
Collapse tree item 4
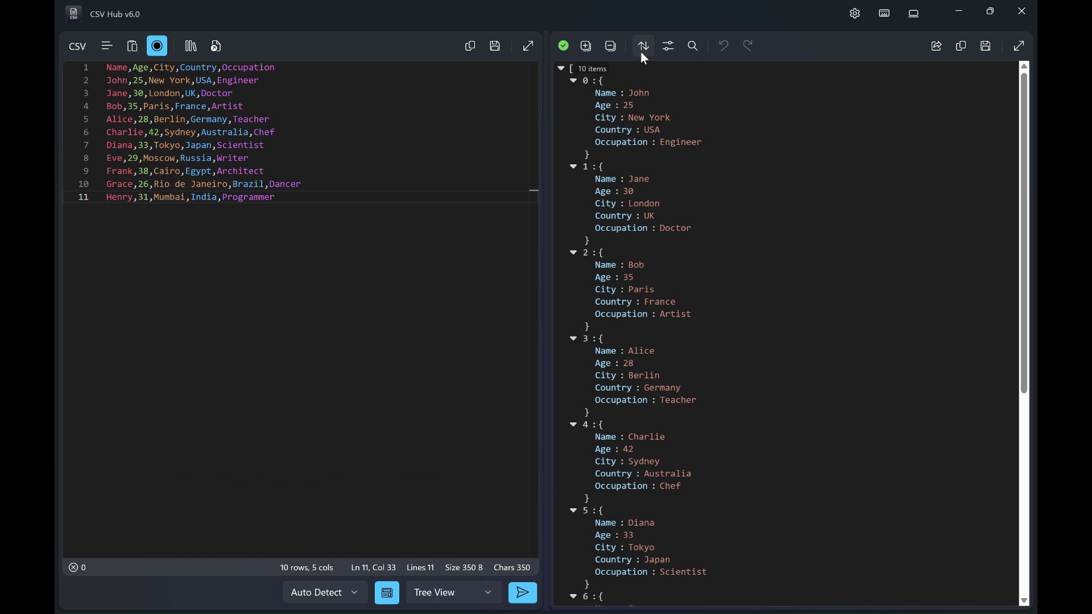[574, 425]
